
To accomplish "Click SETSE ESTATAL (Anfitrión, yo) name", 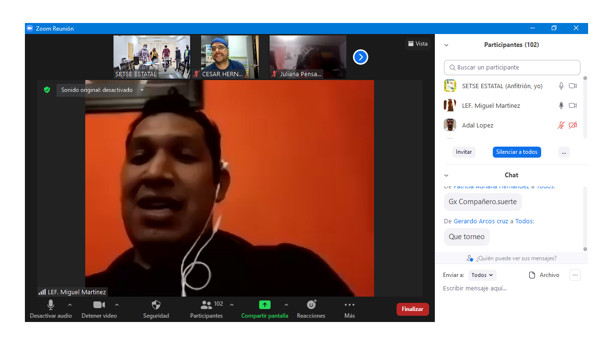I will pyautogui.click(x=502, y=86).
